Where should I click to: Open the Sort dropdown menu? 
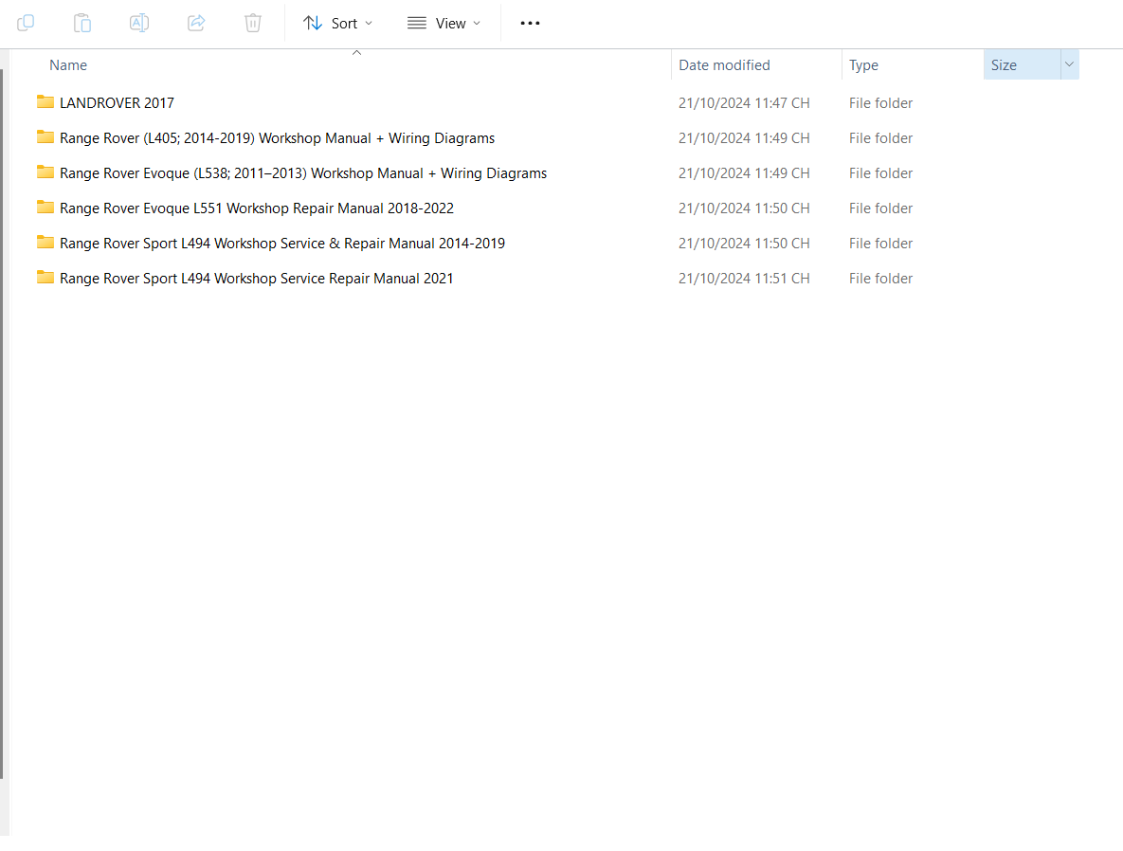(337, 23)
